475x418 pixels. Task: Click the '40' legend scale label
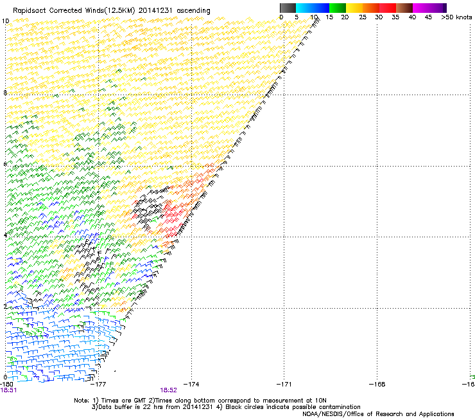coord(412,17)
